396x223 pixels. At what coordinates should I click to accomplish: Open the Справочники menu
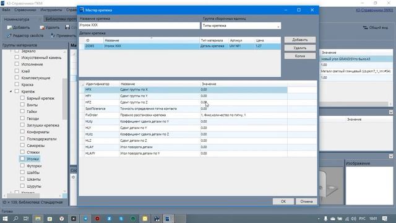coord(25,10)
